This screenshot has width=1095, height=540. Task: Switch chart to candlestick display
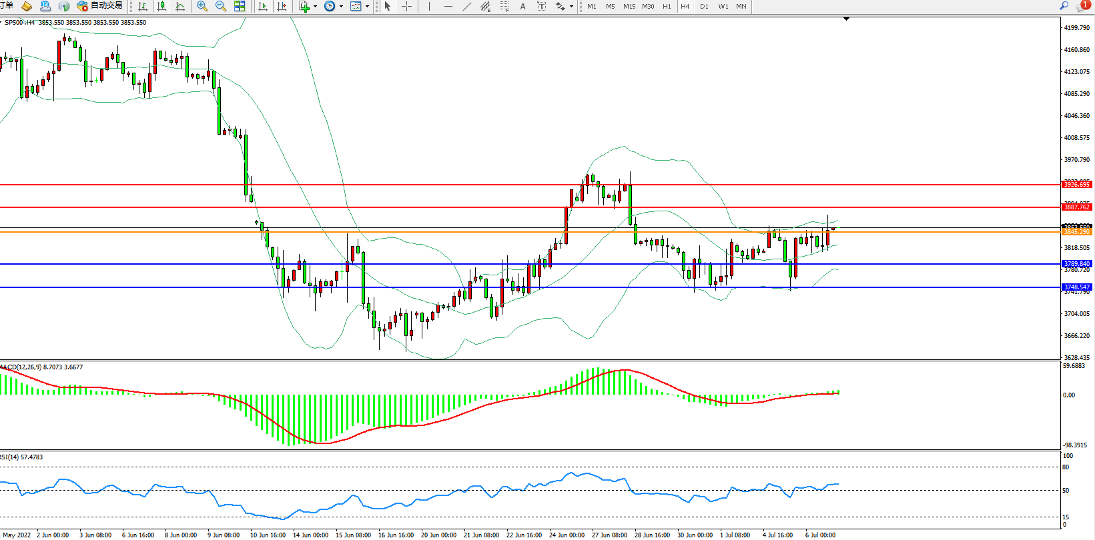coord(161,6)
